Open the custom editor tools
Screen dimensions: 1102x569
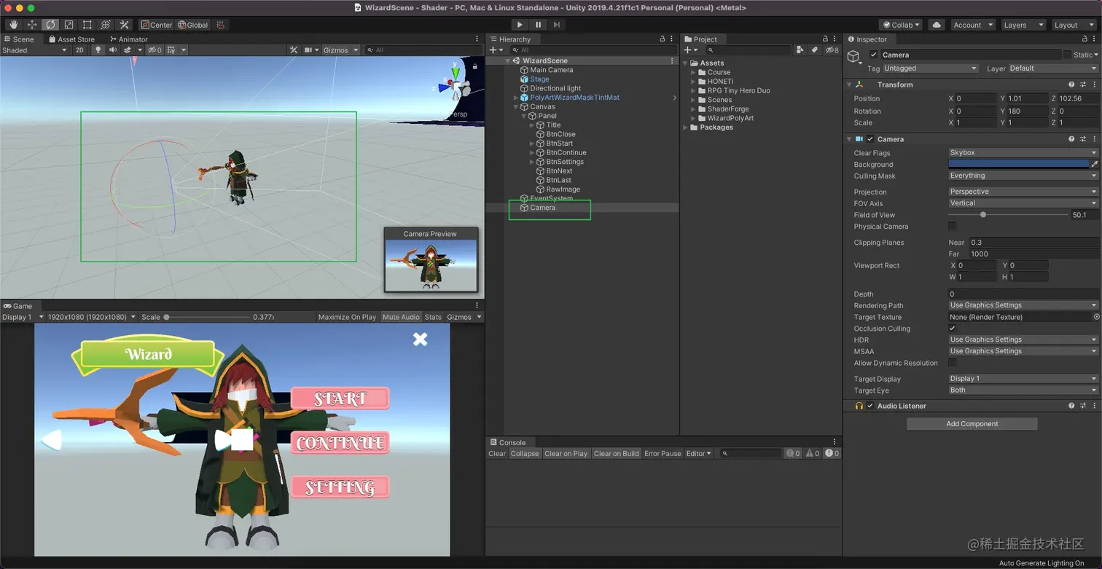pyautogui.click(x=124, y=25)
